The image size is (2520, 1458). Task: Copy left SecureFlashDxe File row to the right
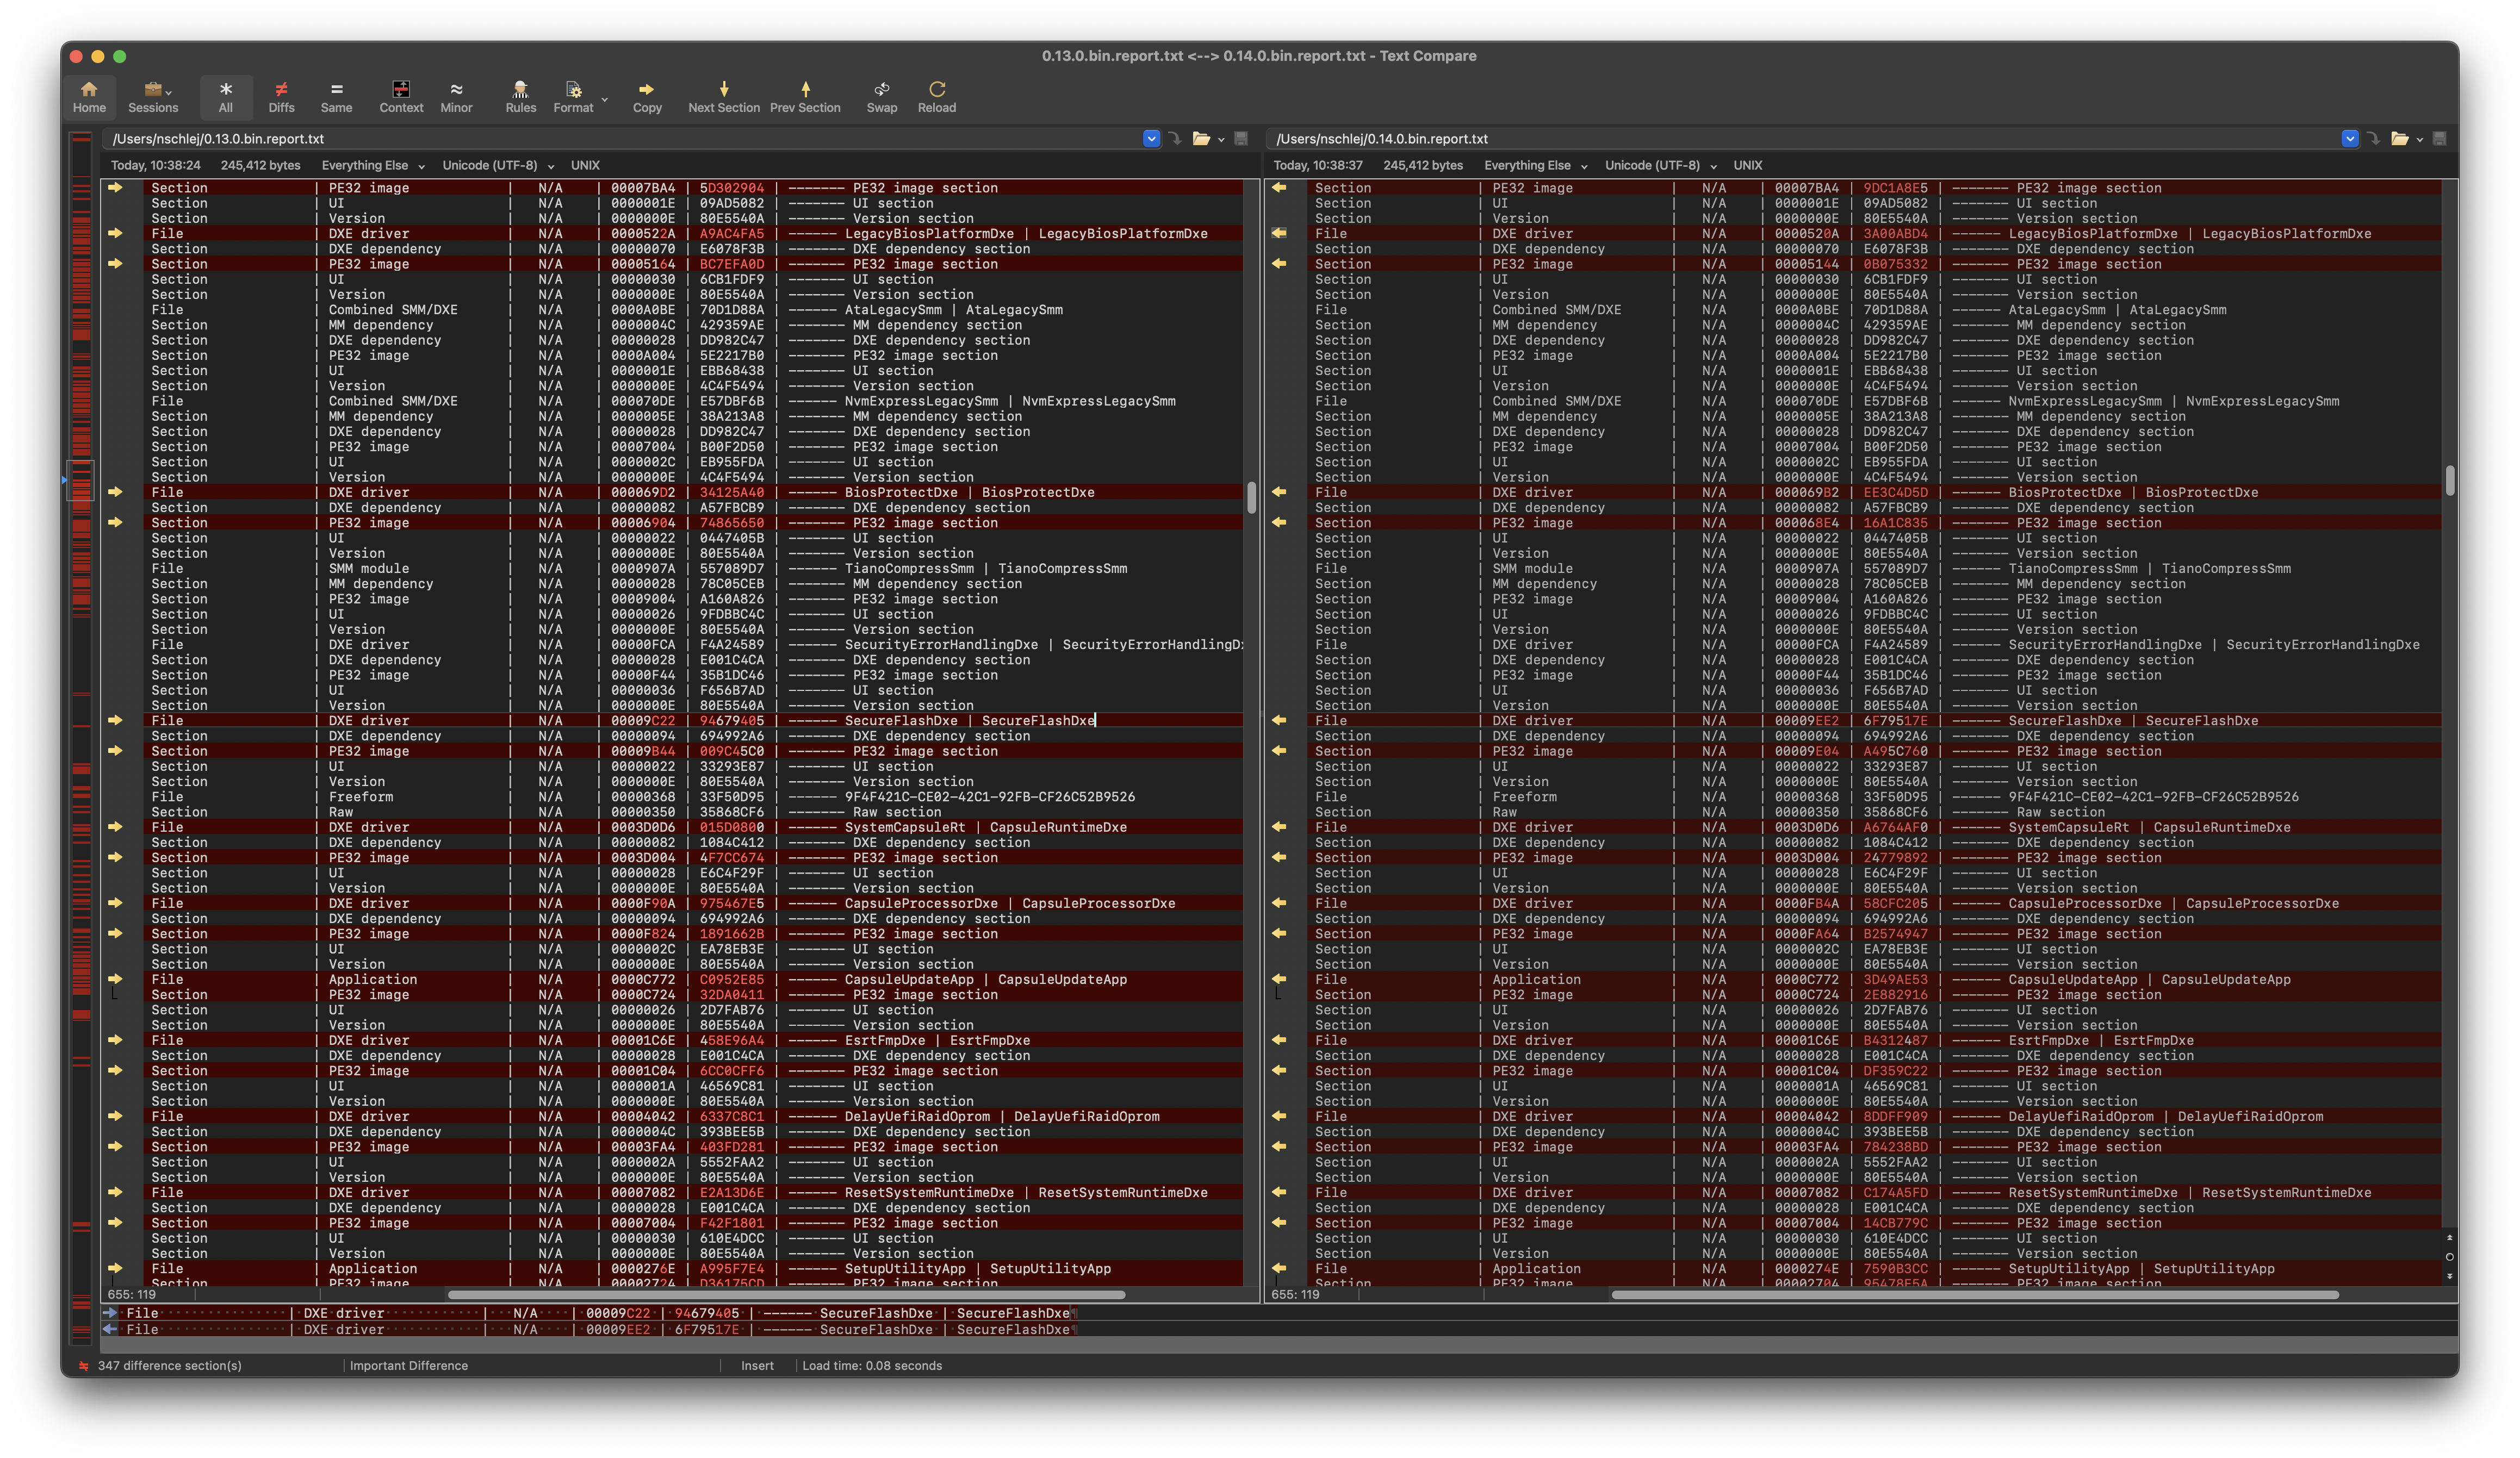(115, 720)
